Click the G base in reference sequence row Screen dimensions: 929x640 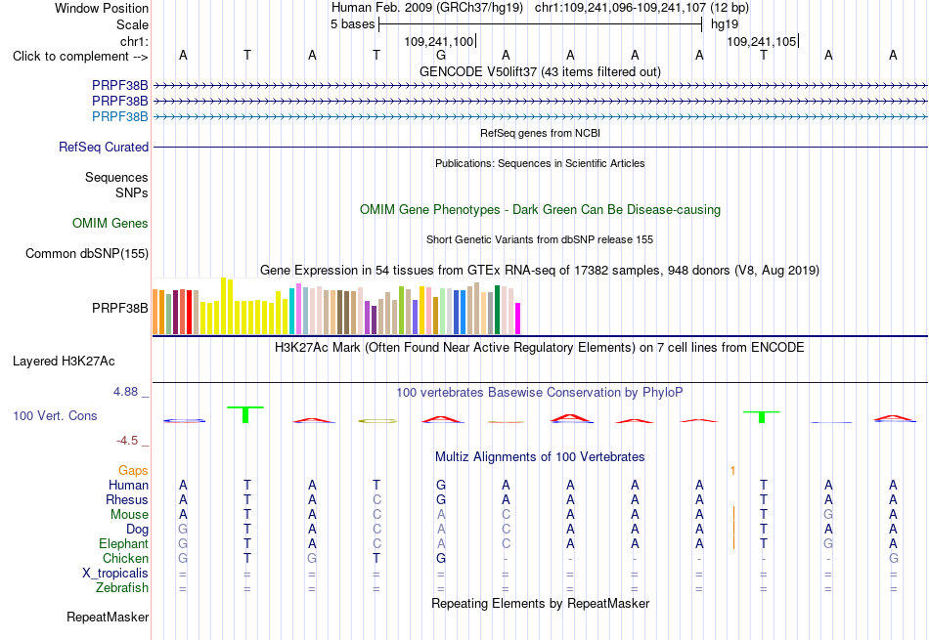pyautogui.click(x=441, y=55)
